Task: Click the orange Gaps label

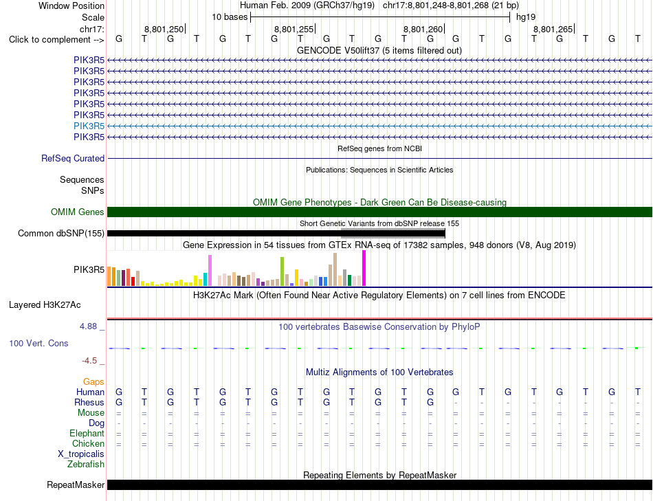Action: (93, 381)
